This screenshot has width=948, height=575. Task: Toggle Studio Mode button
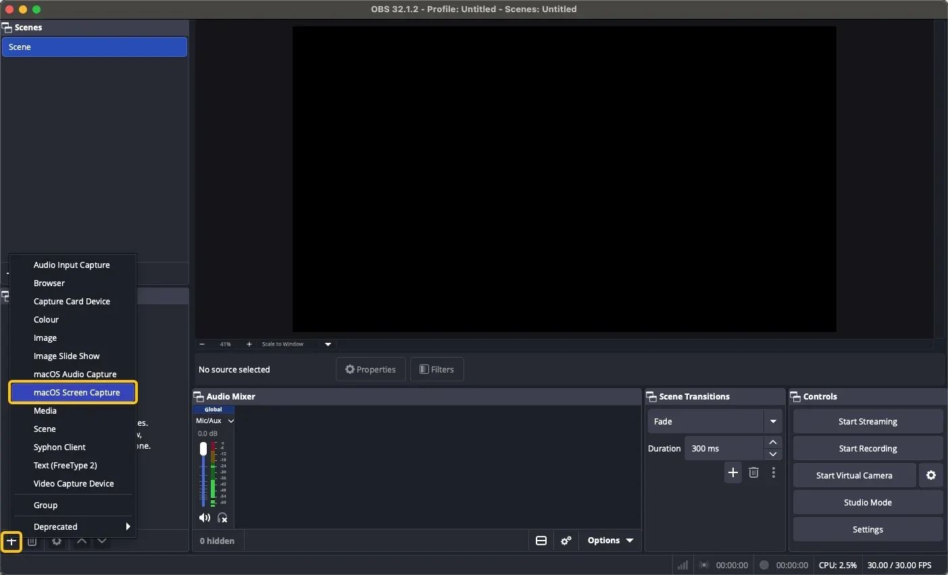[868, 502]
